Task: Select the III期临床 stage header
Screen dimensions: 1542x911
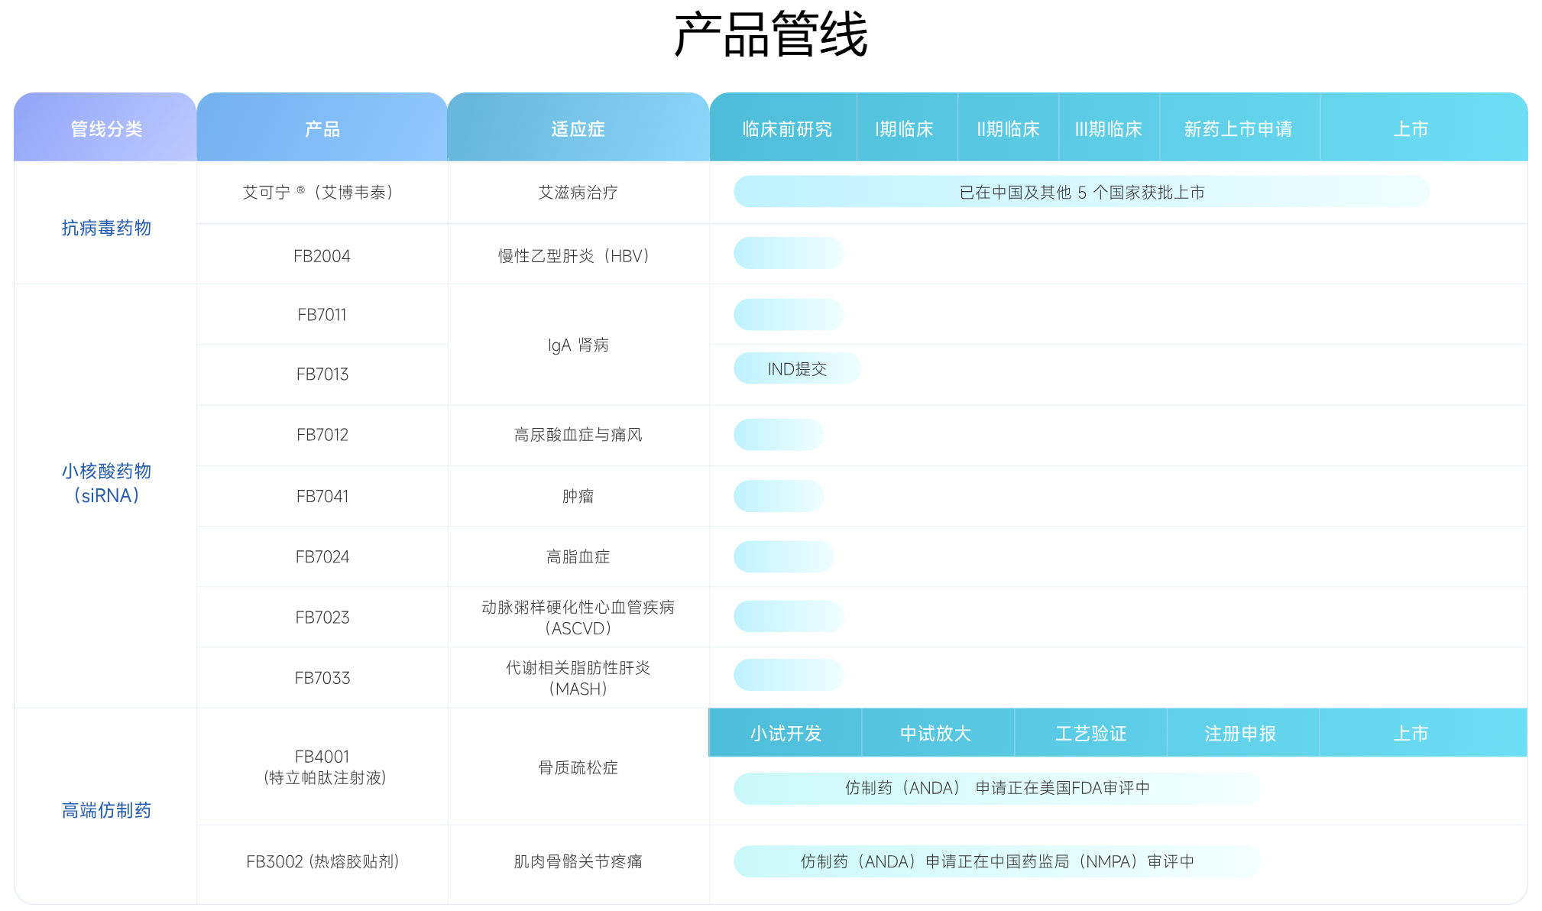Action: click(1108, 128)
